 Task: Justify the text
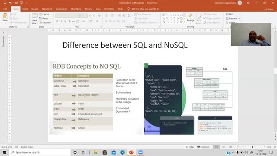point(118,21)
